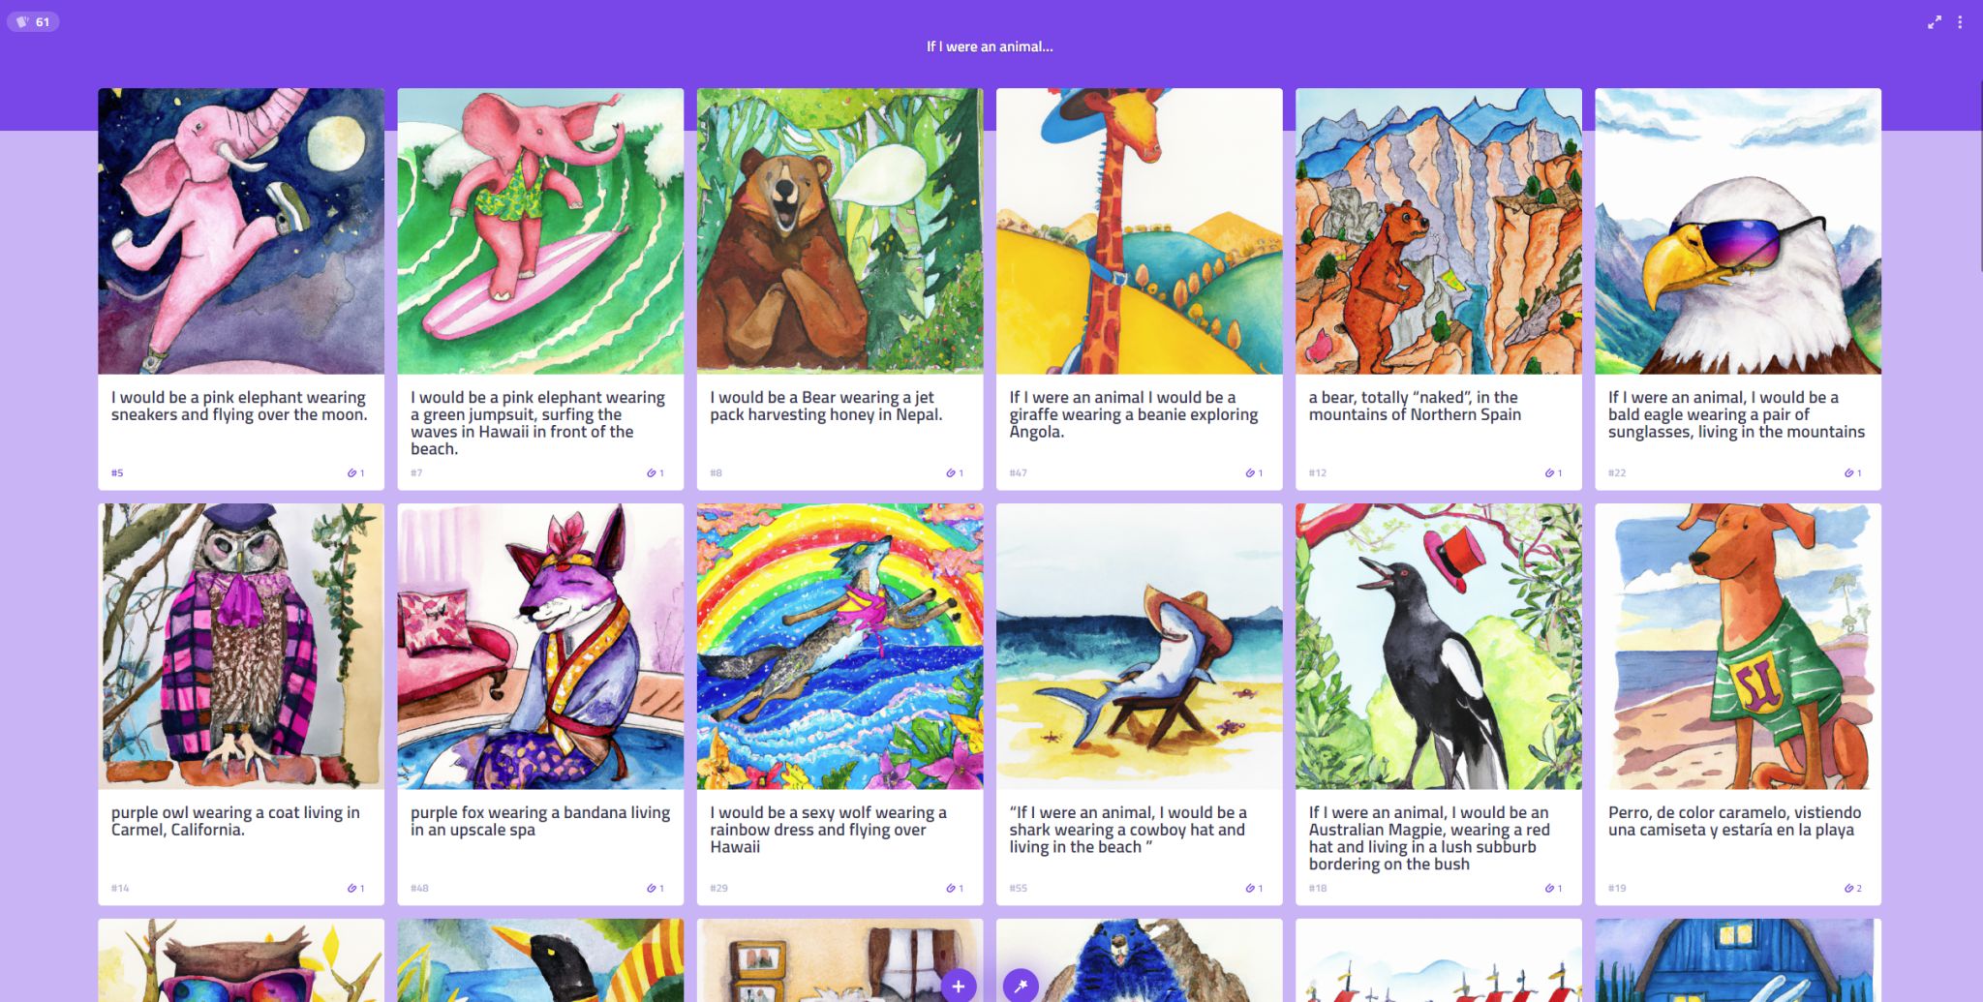Click attachment icon on giraffe card #47

coord(1254,473)
